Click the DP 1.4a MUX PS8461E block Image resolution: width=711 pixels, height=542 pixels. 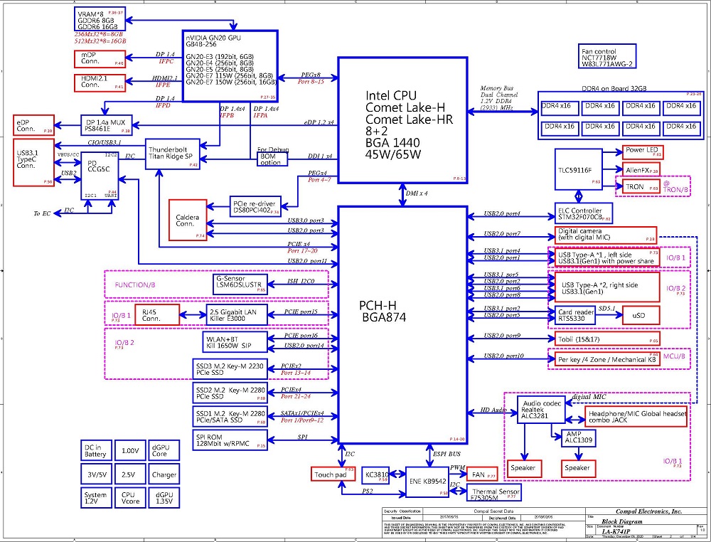coord(106,125)
